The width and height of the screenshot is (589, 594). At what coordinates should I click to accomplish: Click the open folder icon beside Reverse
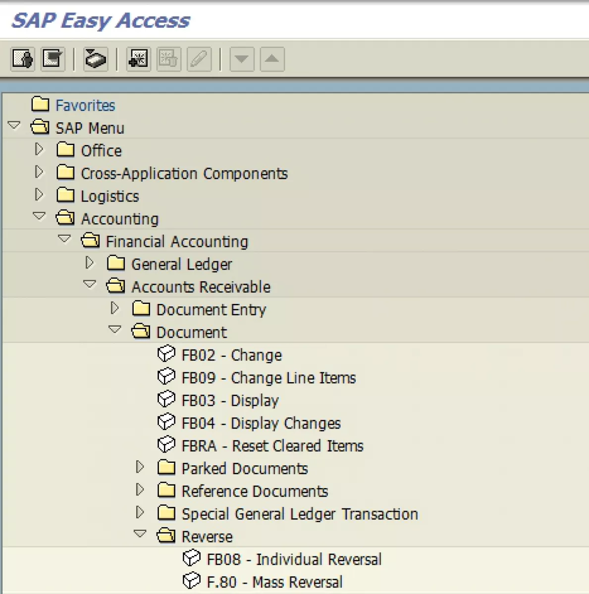pyautogui.click(x=166, y=536)
